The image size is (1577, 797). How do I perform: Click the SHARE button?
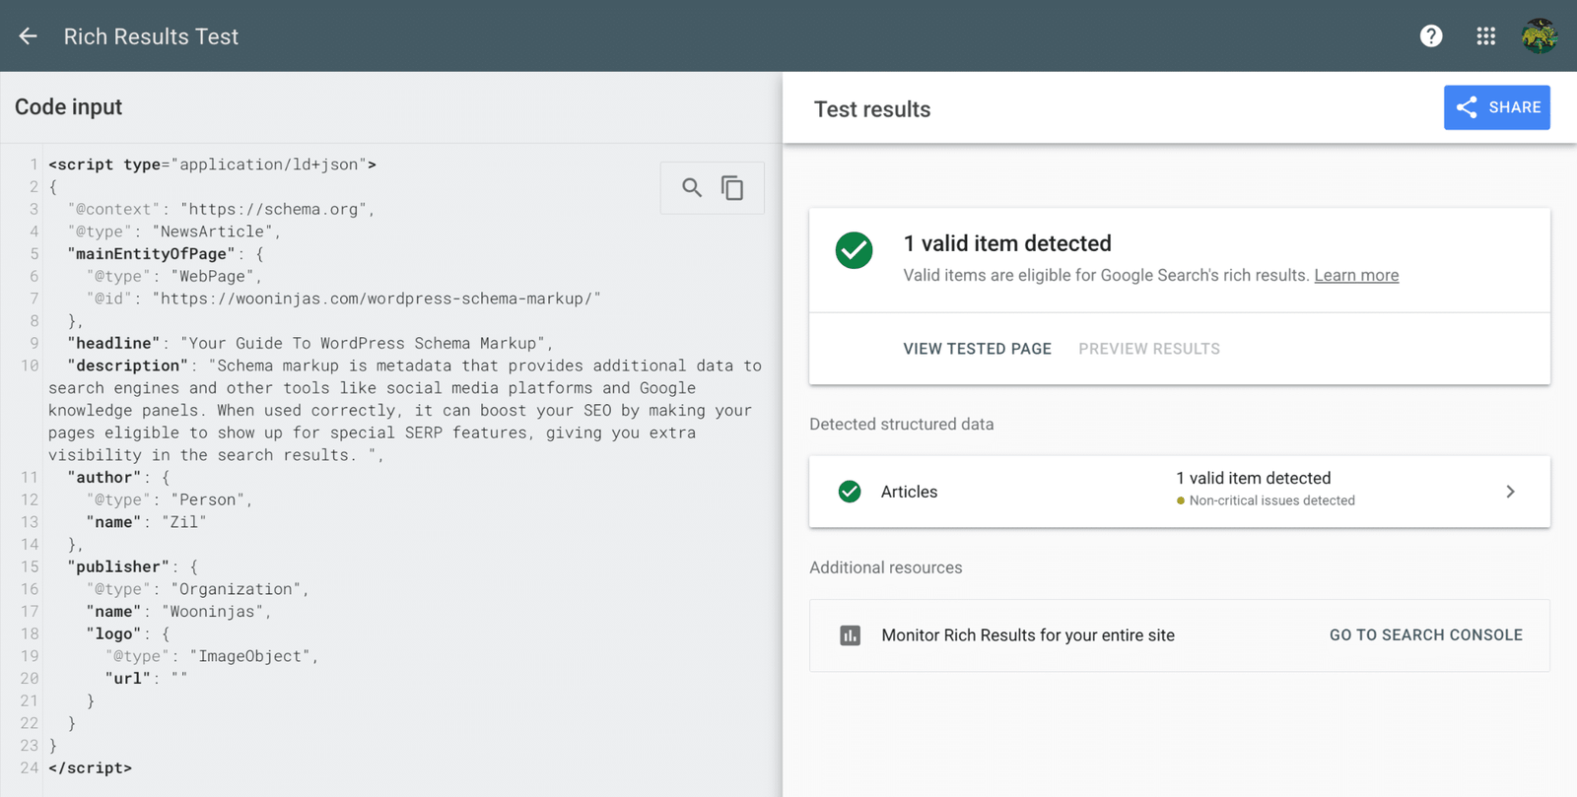click(x=1497, y=107)
